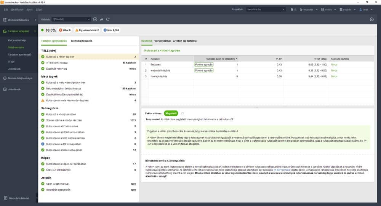The height and width of the screenshot is (206, 381).
Task: Open the Beállítások menu
Action: (x=17, y=10)
